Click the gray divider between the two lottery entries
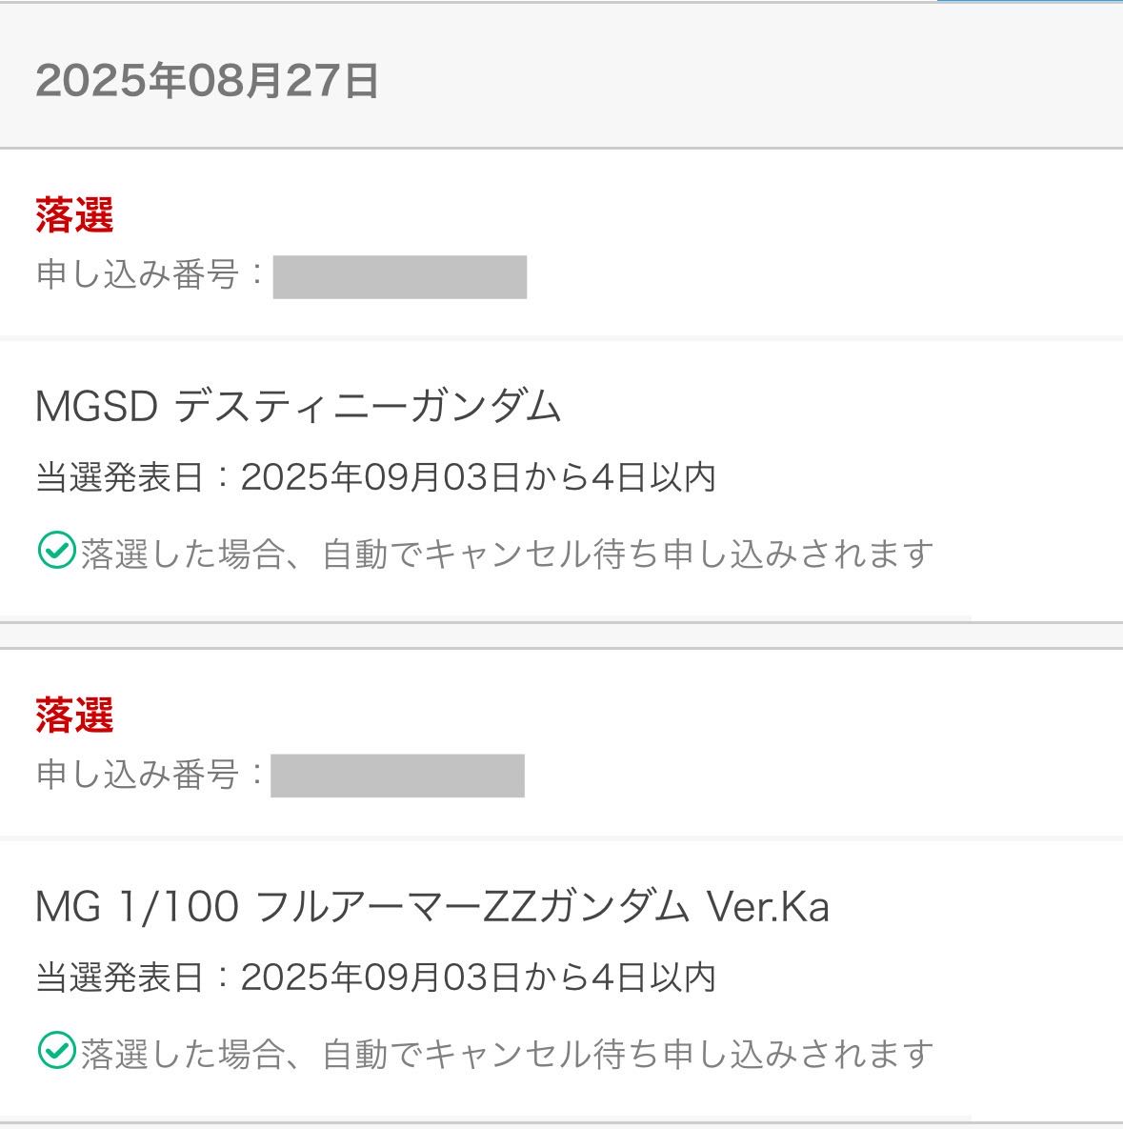 click(561, 635)
